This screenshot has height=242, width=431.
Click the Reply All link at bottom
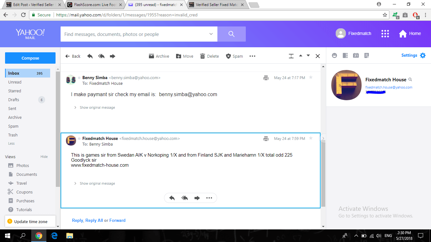click(94, 220)
